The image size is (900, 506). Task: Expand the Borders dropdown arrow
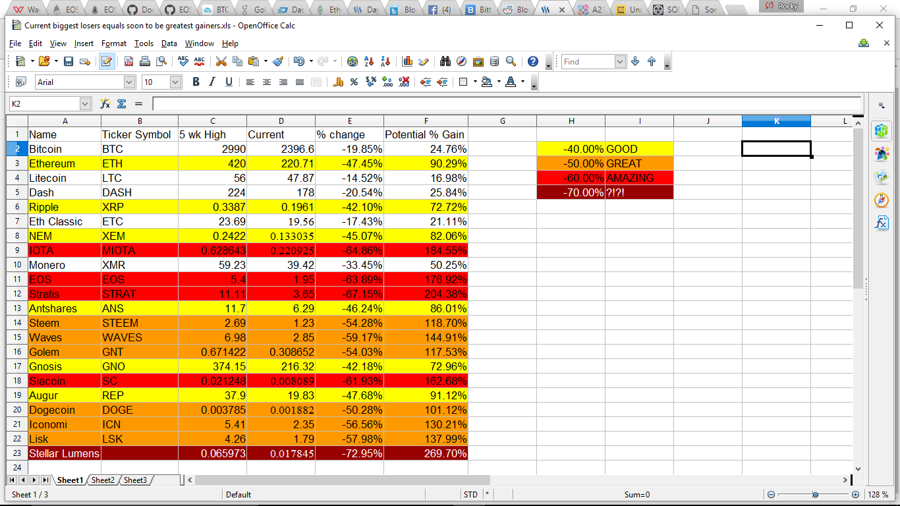coord(475,82)
